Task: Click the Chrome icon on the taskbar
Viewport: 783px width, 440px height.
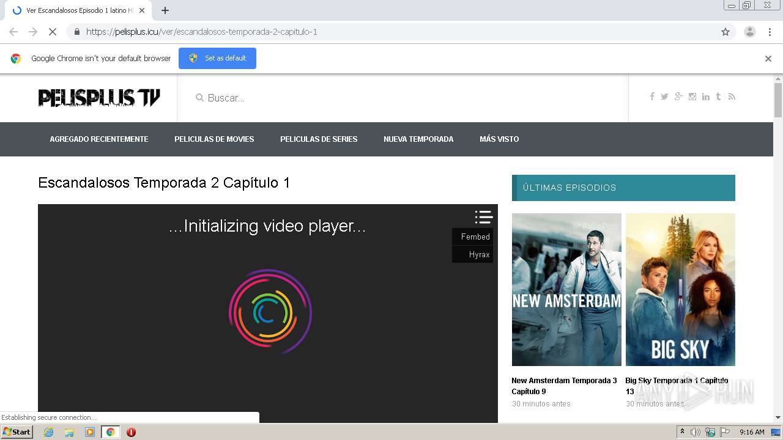Action: point(111,432)
